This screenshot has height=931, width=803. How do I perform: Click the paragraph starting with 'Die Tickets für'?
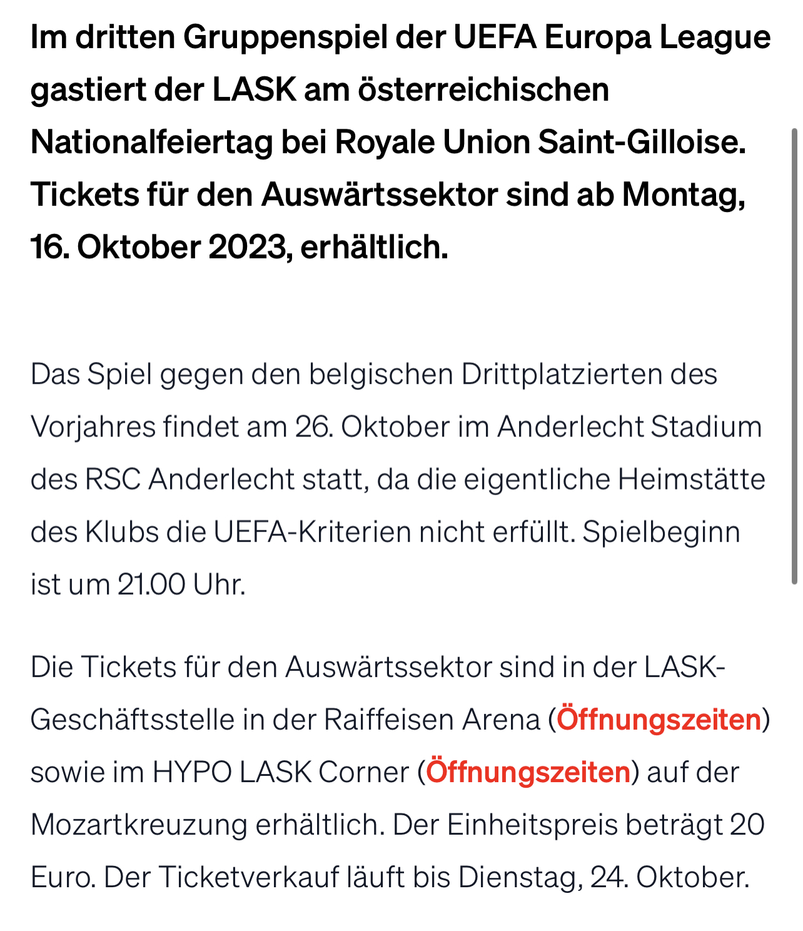pos(400,772)
